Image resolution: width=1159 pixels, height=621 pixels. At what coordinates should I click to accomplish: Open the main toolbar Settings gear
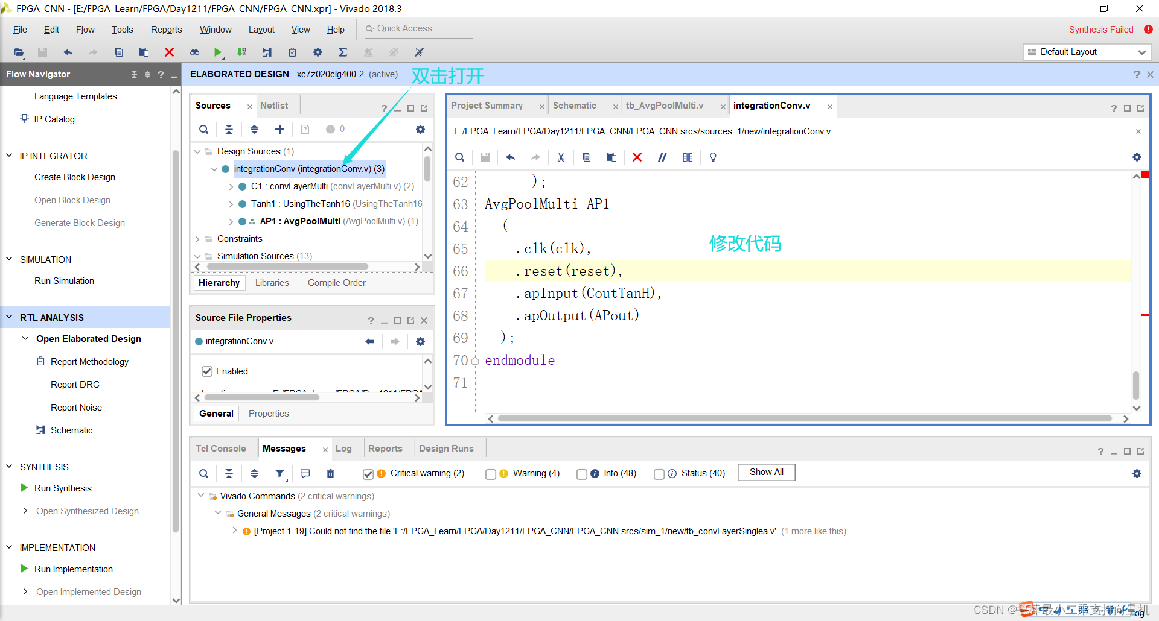318,52
